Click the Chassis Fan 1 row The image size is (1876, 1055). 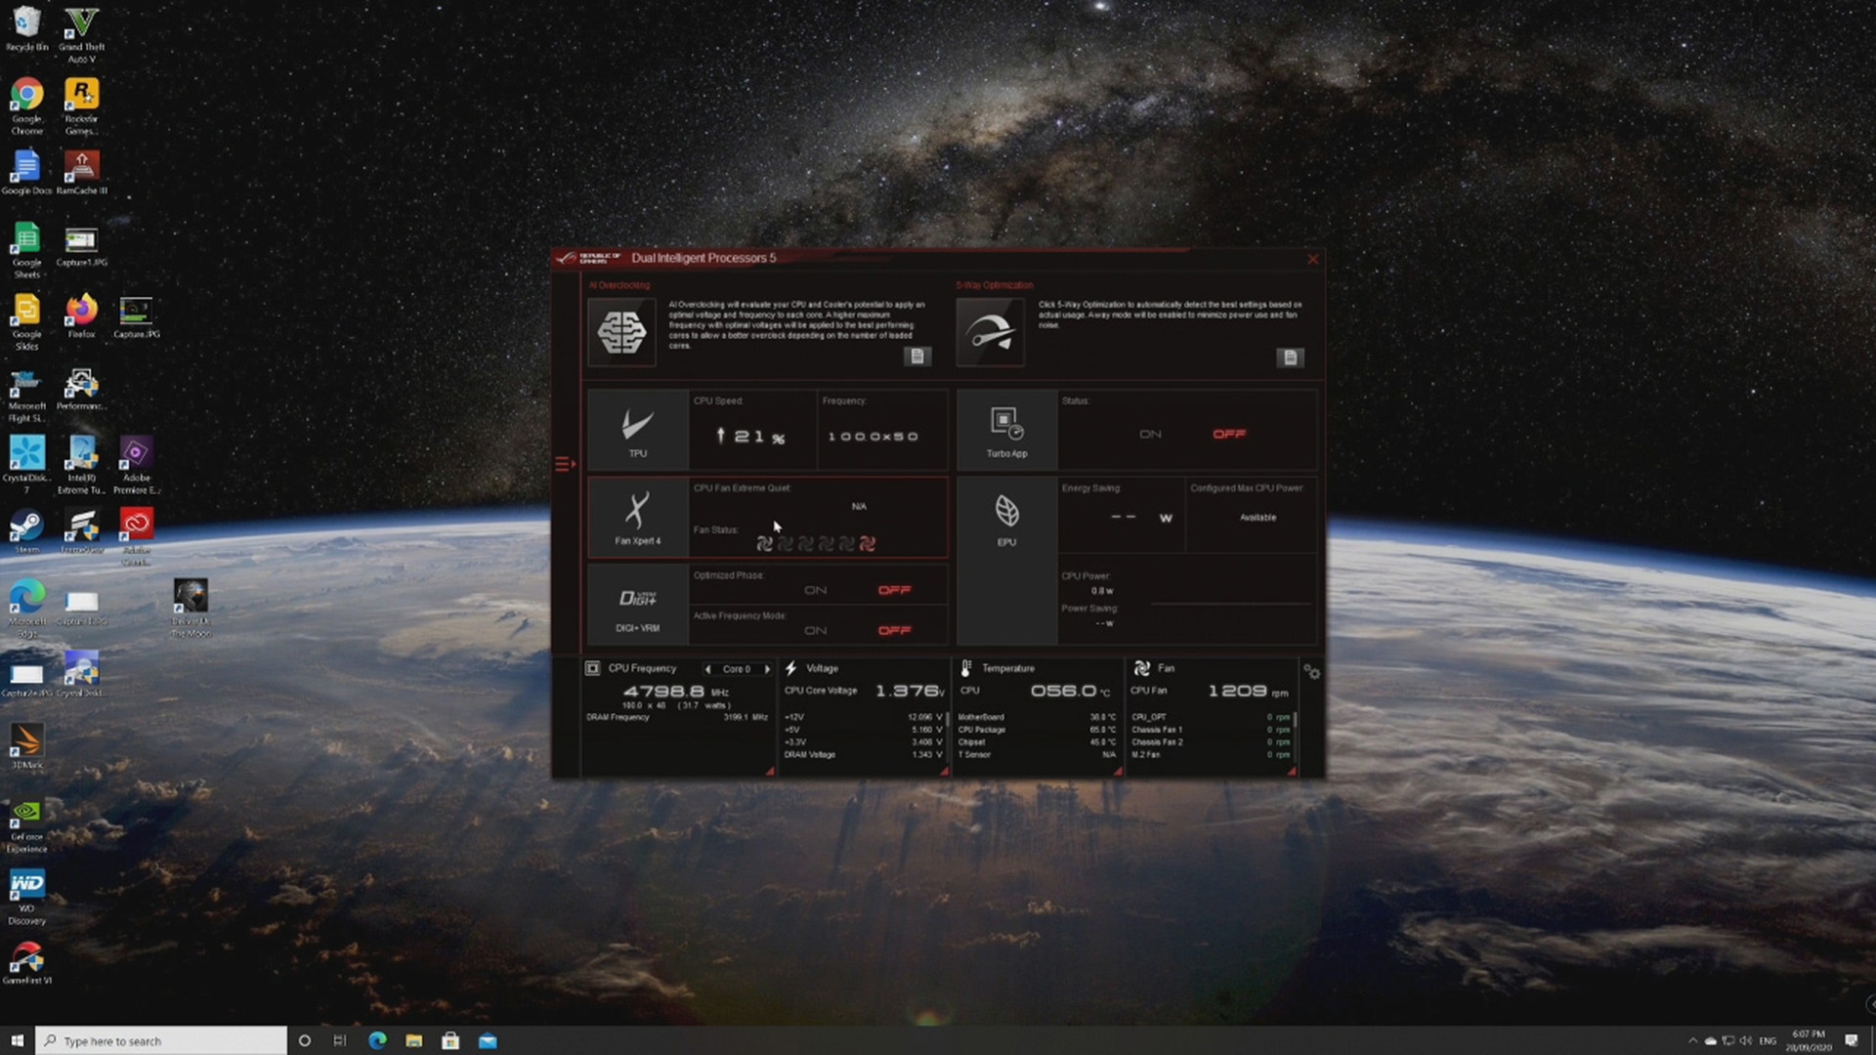click(x=1211, y=730)
